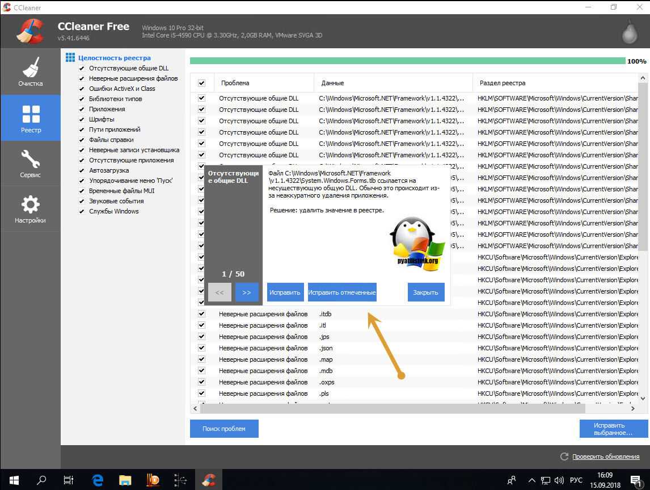The height and width of the screenshot is (490, 650).
Task: Open the Настройки settings section
Action: [30, 209]
